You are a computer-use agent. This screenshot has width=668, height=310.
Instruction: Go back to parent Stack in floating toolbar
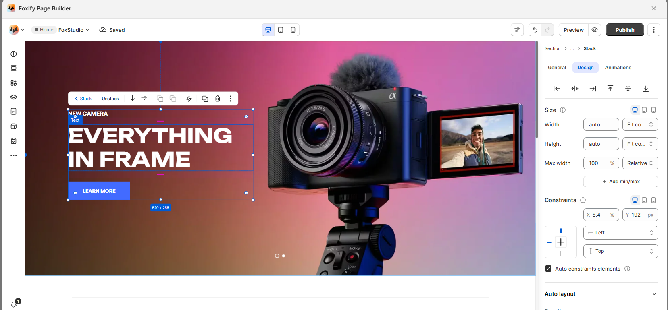coord(83,99)
